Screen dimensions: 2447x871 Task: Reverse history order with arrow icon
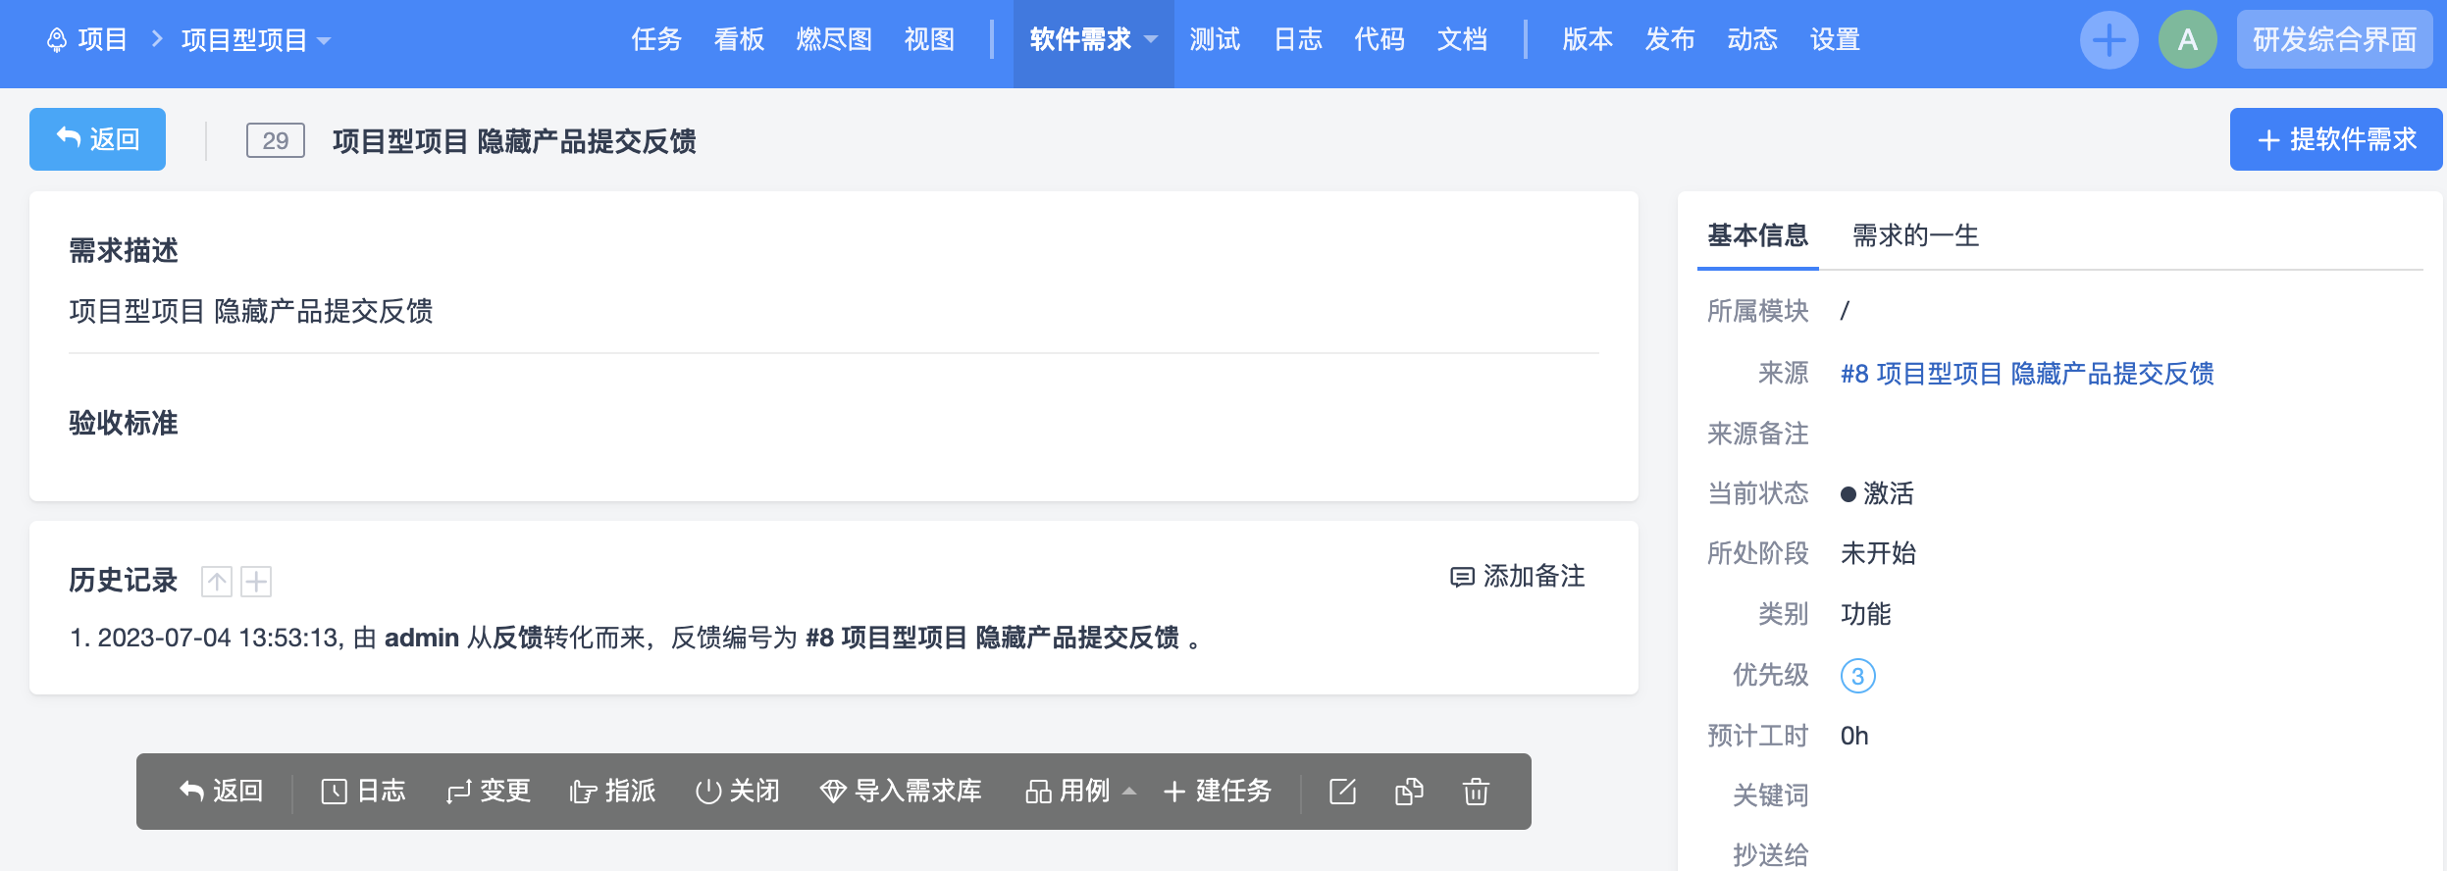click(217, 582)
